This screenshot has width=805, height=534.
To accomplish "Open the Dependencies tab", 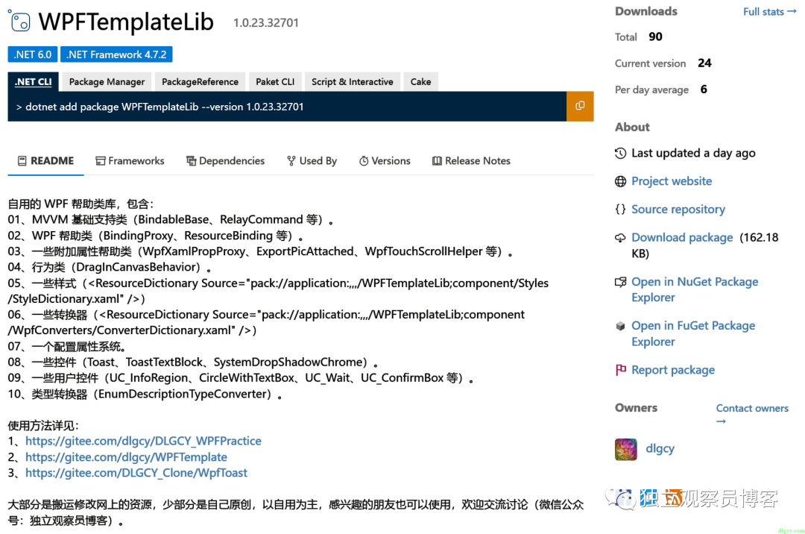I will 225,160.
